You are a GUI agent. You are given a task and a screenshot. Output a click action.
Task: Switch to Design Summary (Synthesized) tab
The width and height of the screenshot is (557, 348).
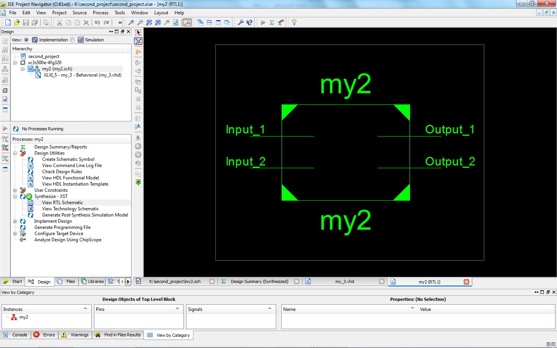[x=259, y=281]
